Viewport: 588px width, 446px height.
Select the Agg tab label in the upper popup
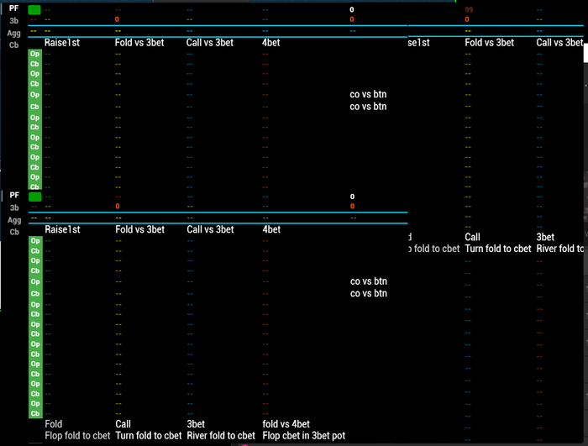click(x=14, y=33)
